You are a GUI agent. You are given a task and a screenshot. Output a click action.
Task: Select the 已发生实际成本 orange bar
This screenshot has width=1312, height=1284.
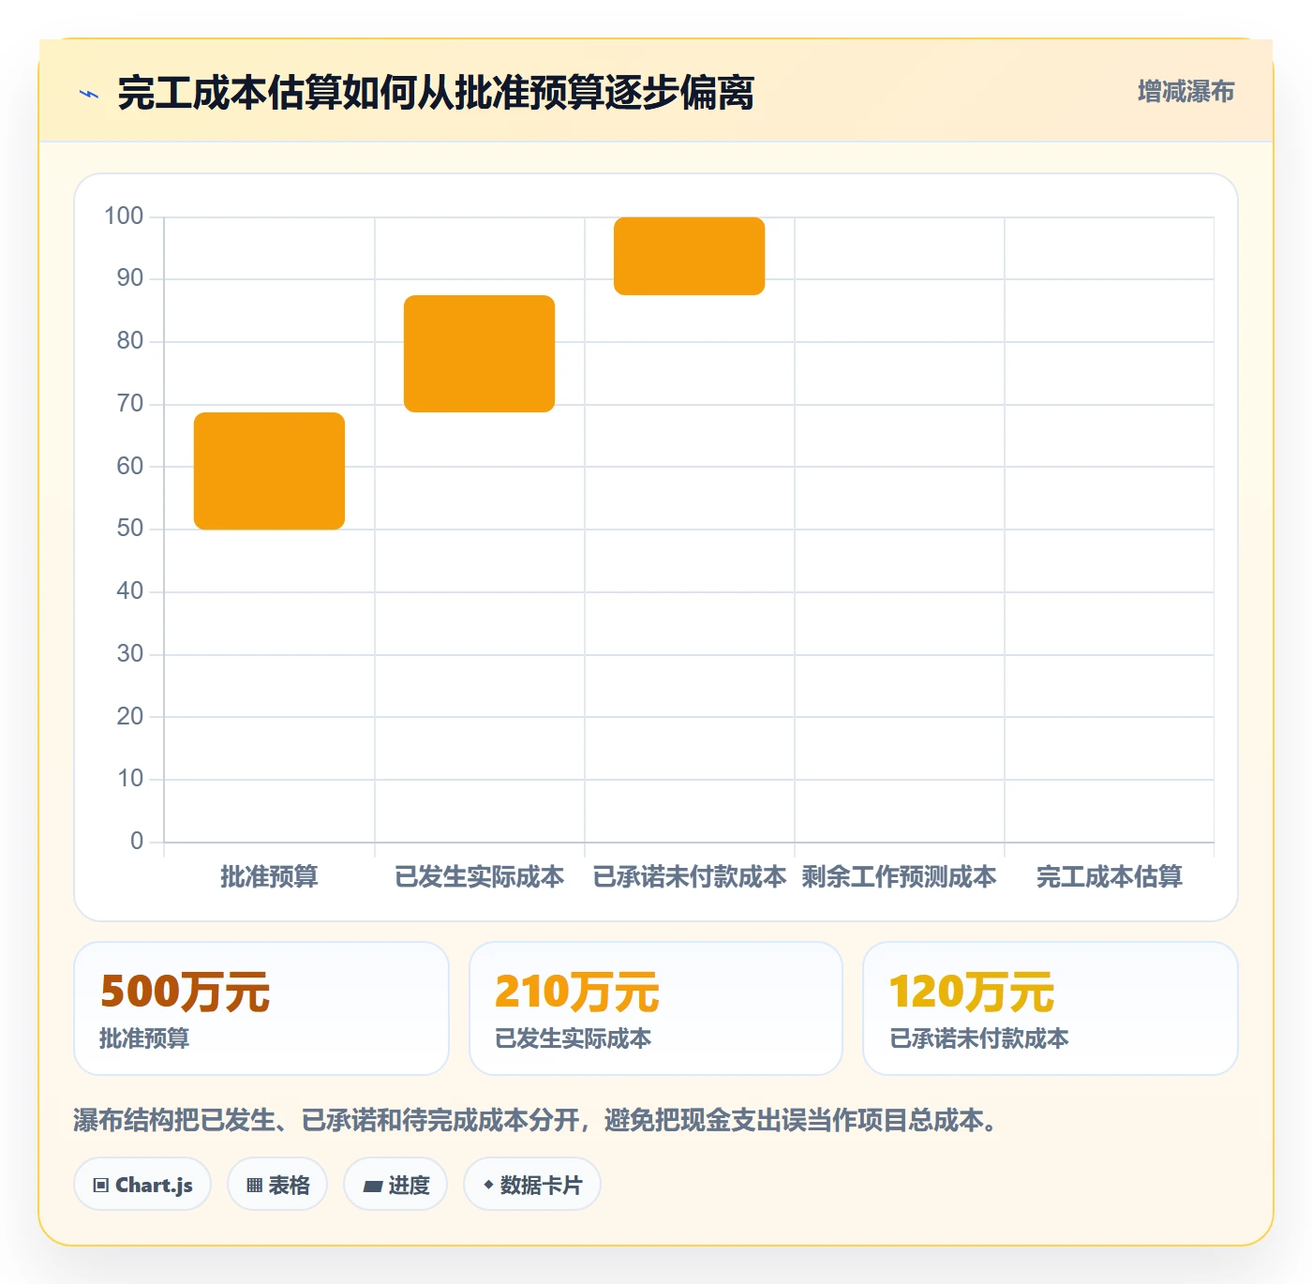(x=479, y=353)
